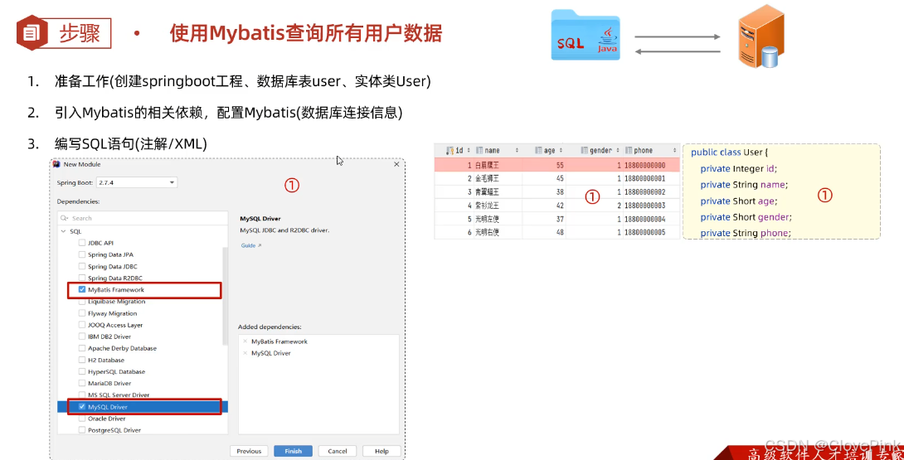Click 'private String name;' code line

click(744, 185)
